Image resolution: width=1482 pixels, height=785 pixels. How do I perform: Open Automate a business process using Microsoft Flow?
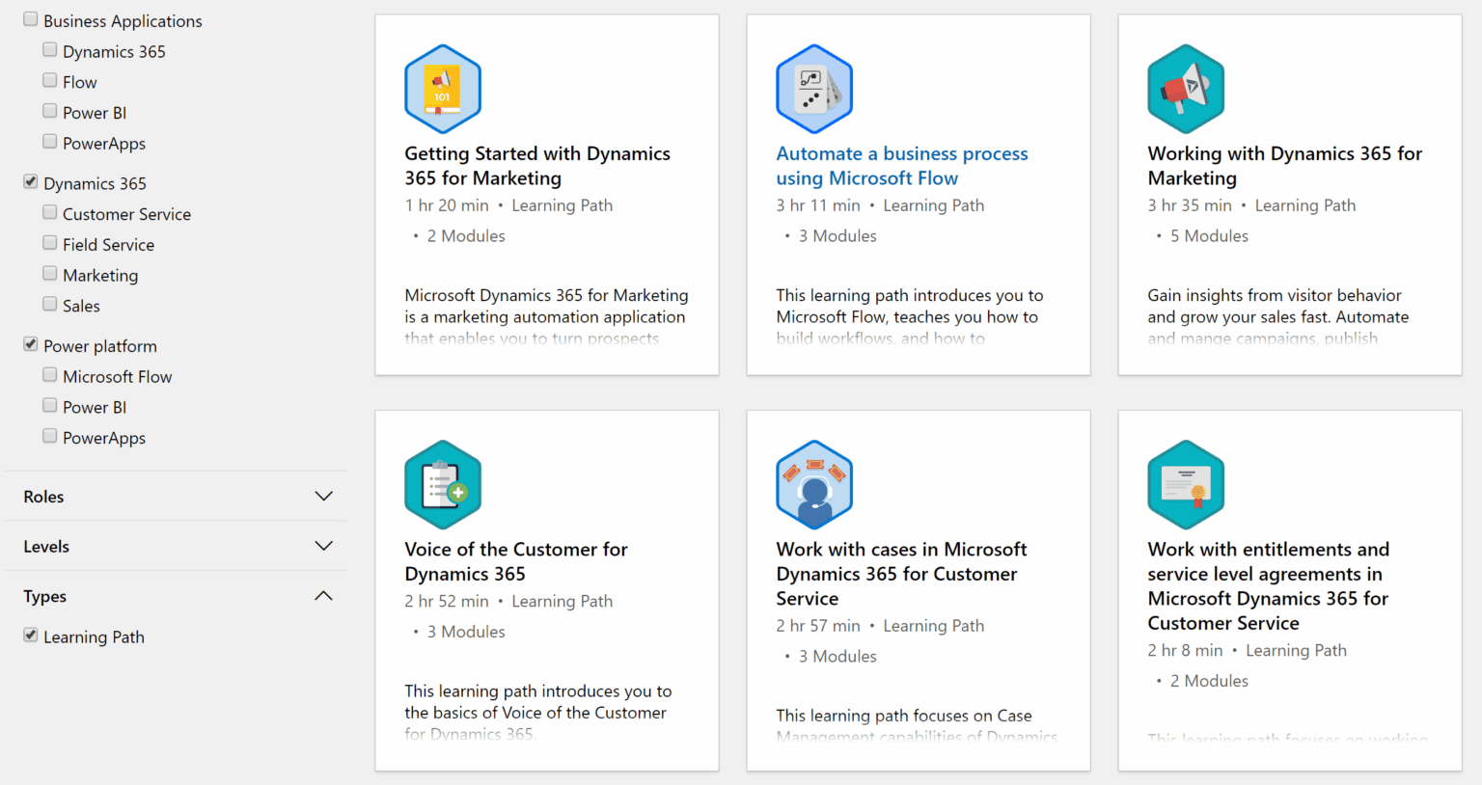901,165
